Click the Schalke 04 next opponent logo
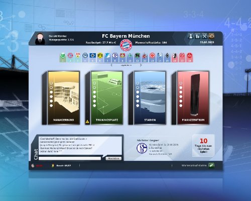251x201 pixels. pos(142,148)
